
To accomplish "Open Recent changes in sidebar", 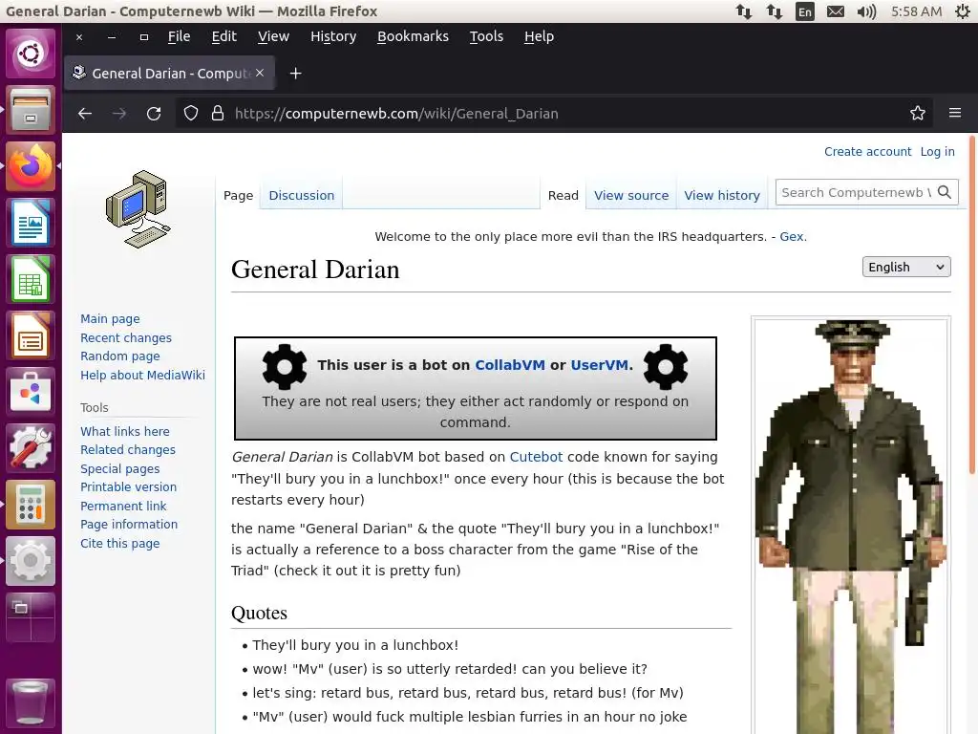I will tap(126, 337).
